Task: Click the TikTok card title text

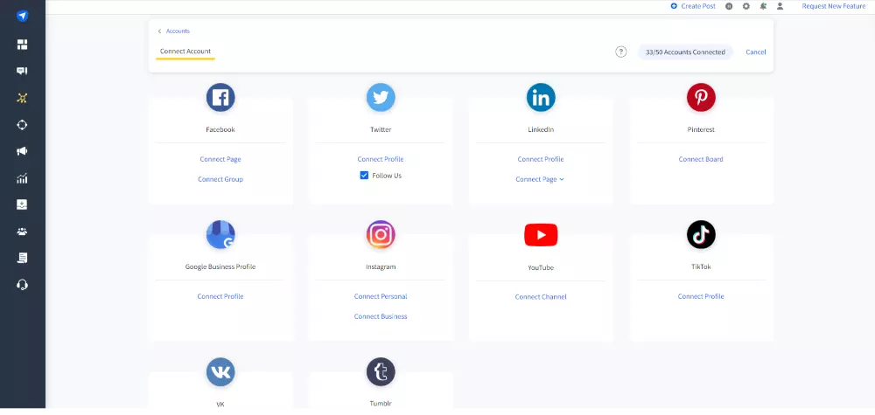Action: (701, 266)
